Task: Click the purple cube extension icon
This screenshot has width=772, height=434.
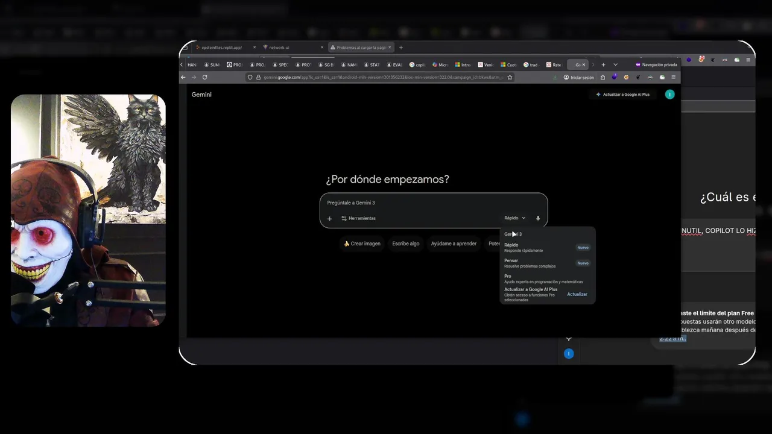Action: pos(615,77)
